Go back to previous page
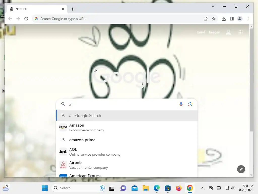Viewport: 258px width, 194px height. (x=10, y=19)
